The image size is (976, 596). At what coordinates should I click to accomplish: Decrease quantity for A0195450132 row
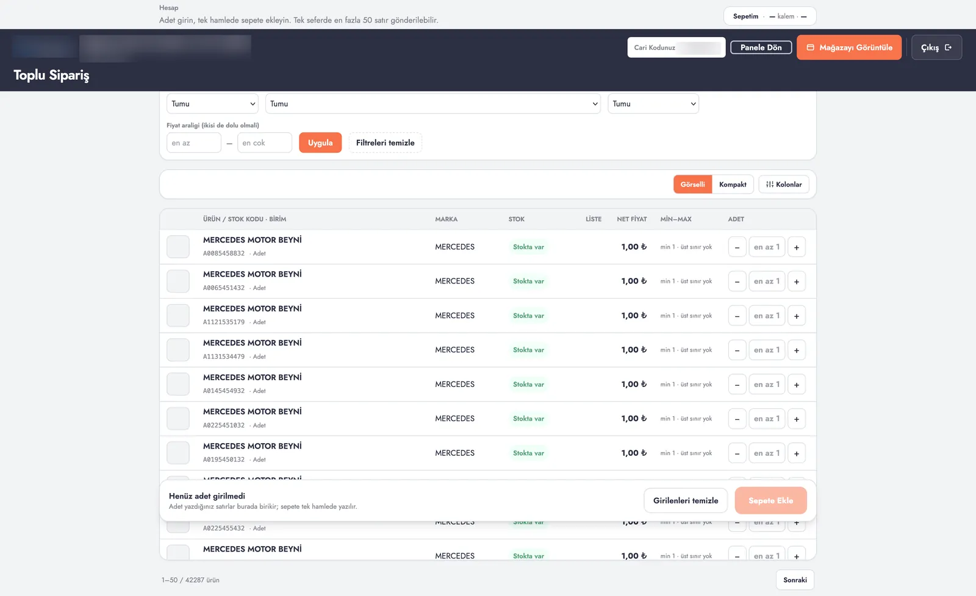737,453
